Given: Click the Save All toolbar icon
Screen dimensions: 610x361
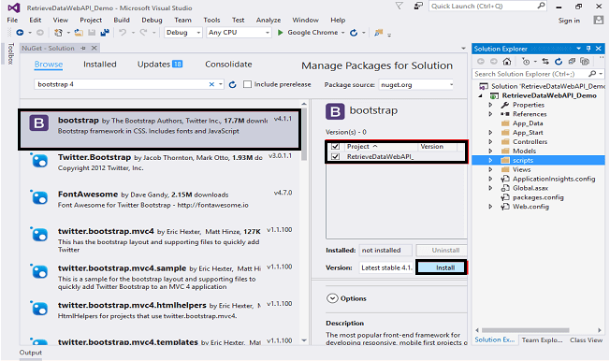Looking at the screenshot, I should click(x=105, y=33).
